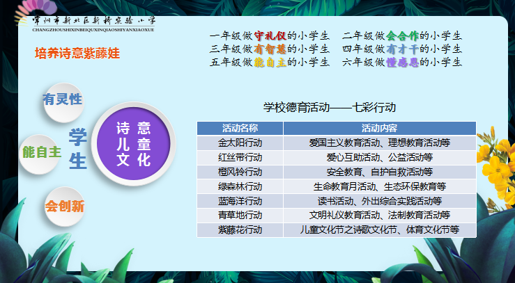Click the 会创新 circle bubble
Screen dimensions: 515x283
[x=65, y=207]
